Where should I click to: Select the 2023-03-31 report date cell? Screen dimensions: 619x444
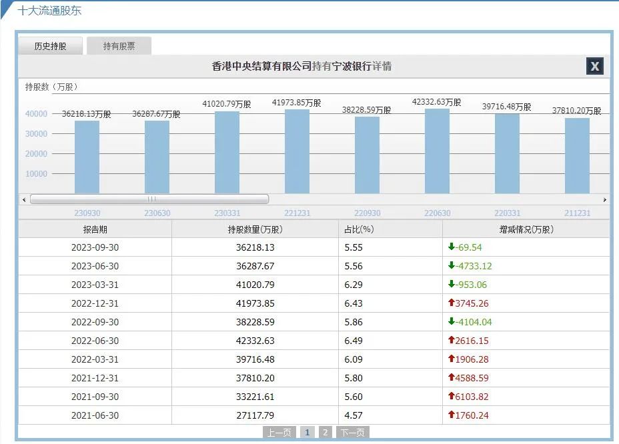(x=95, y=285)
